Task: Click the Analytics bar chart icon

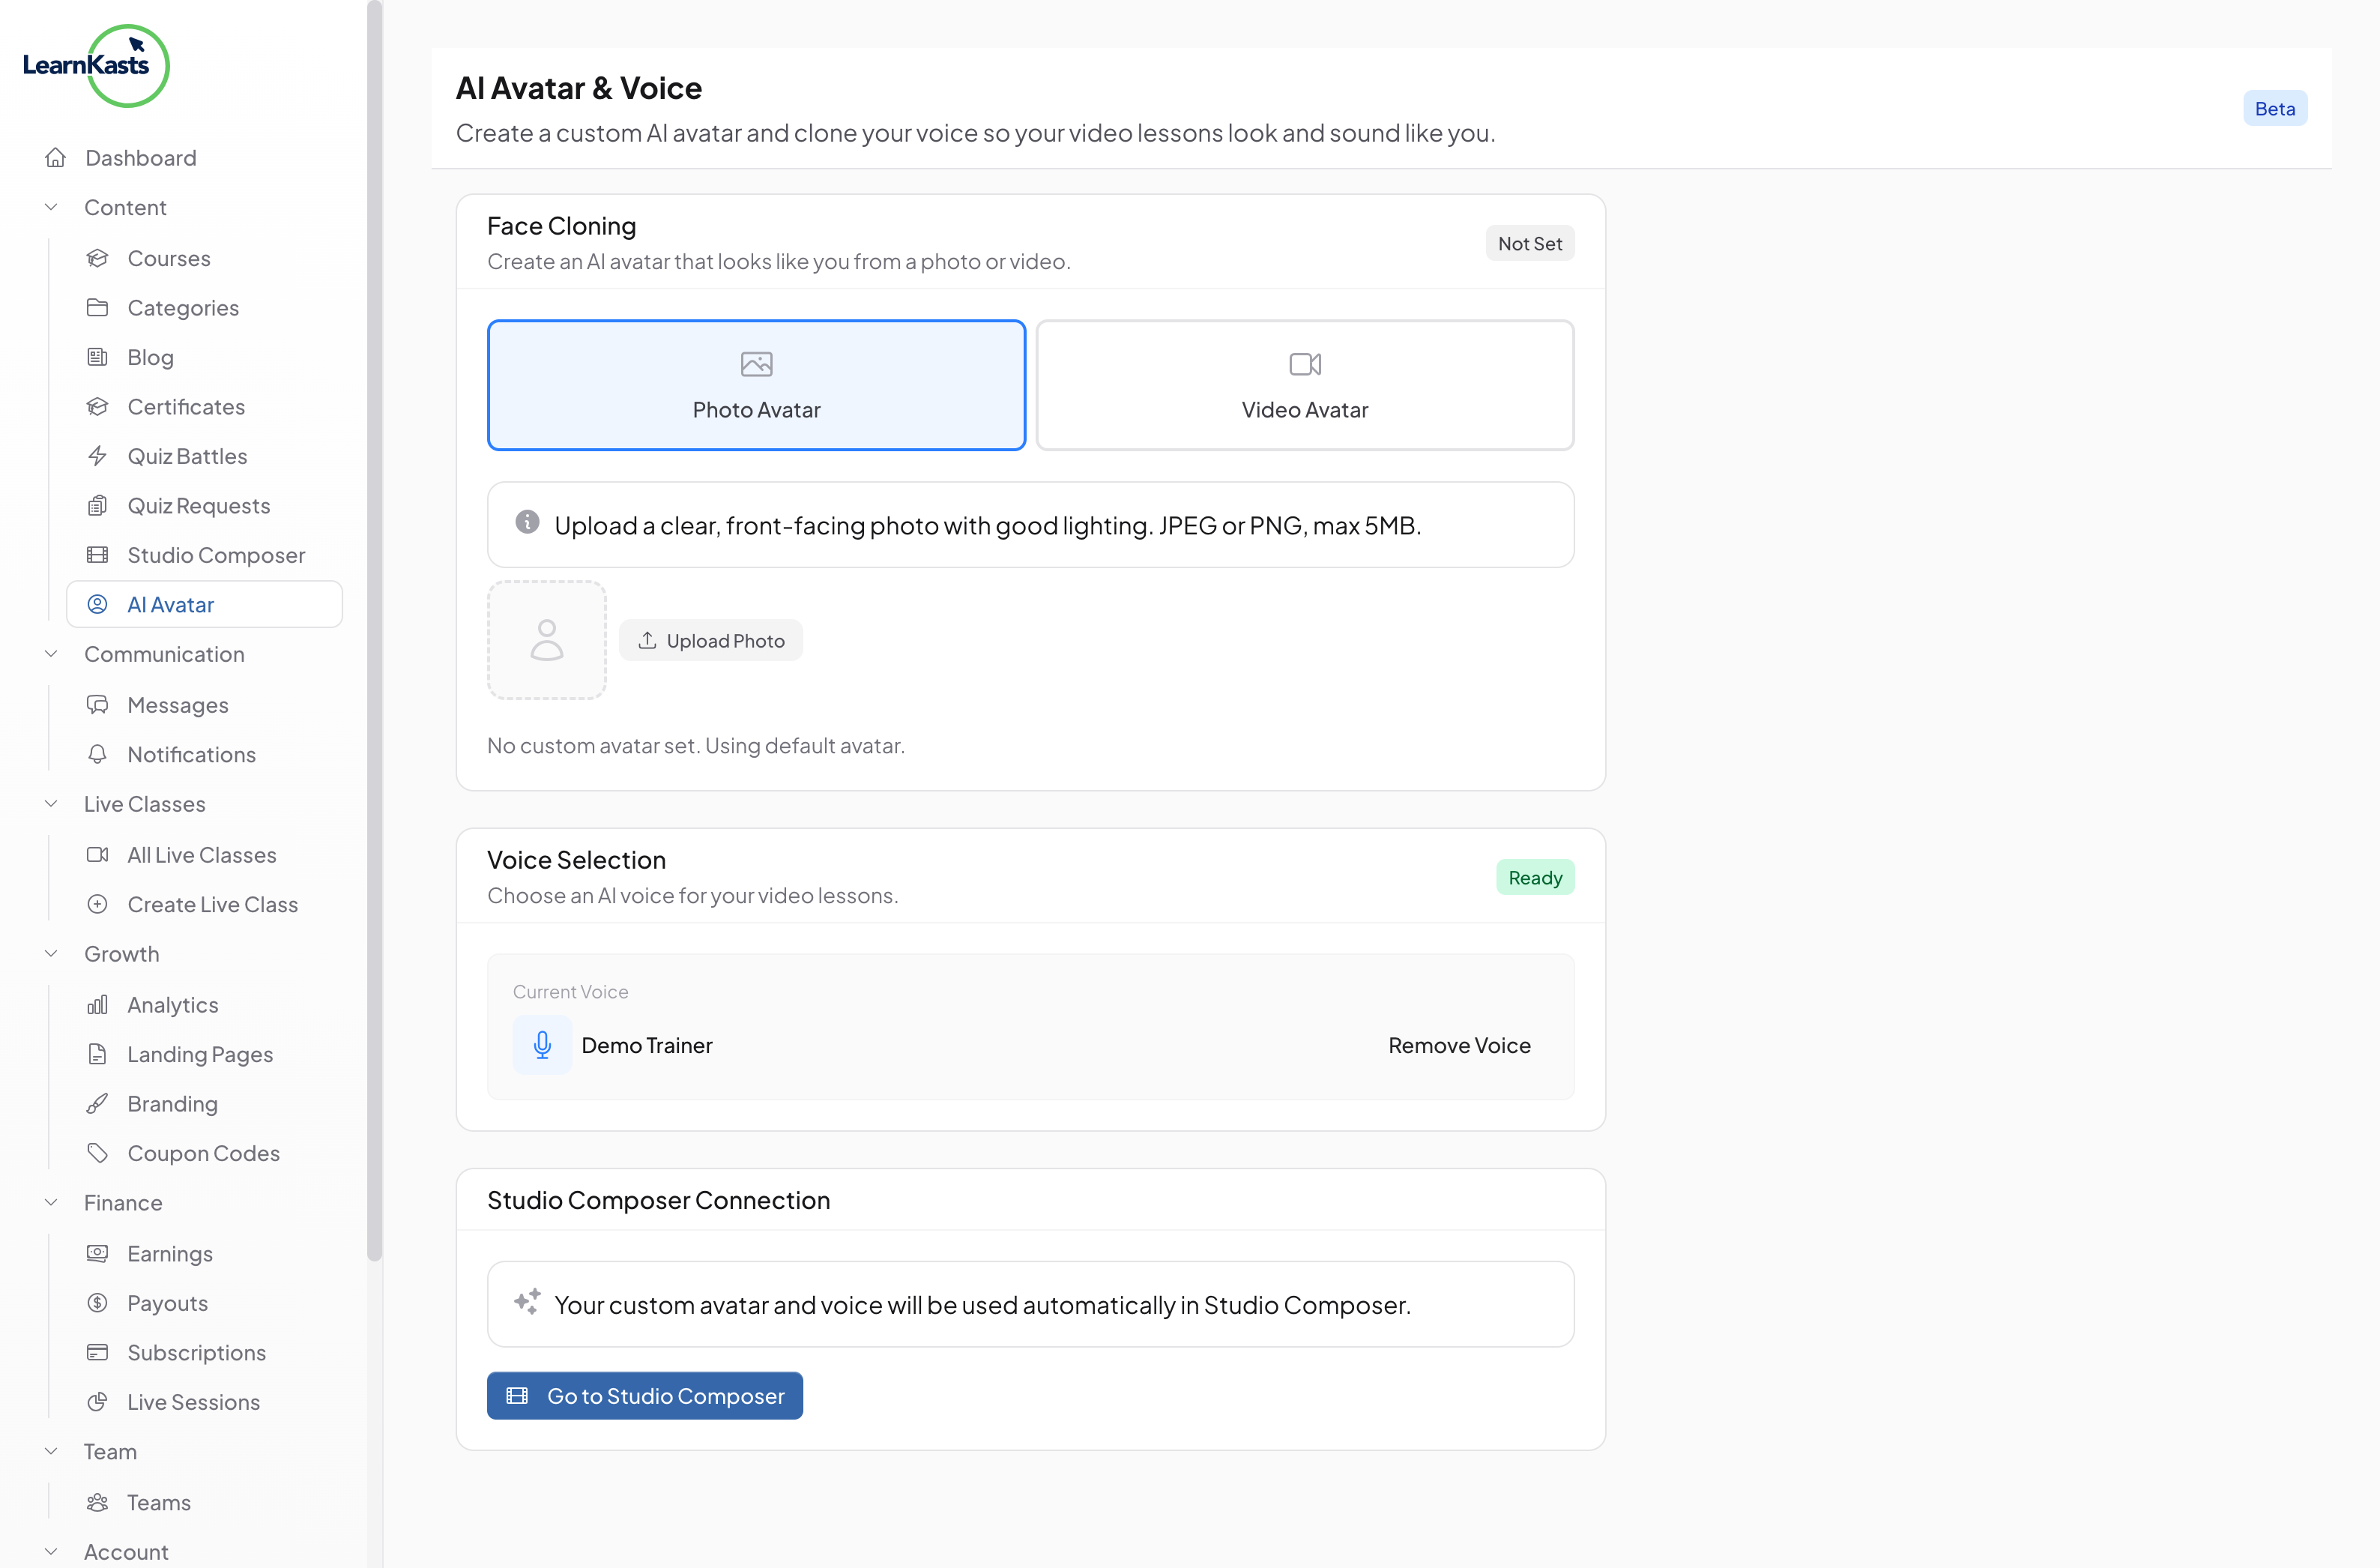Action: pyautogui.click(x=97, y=1005)
